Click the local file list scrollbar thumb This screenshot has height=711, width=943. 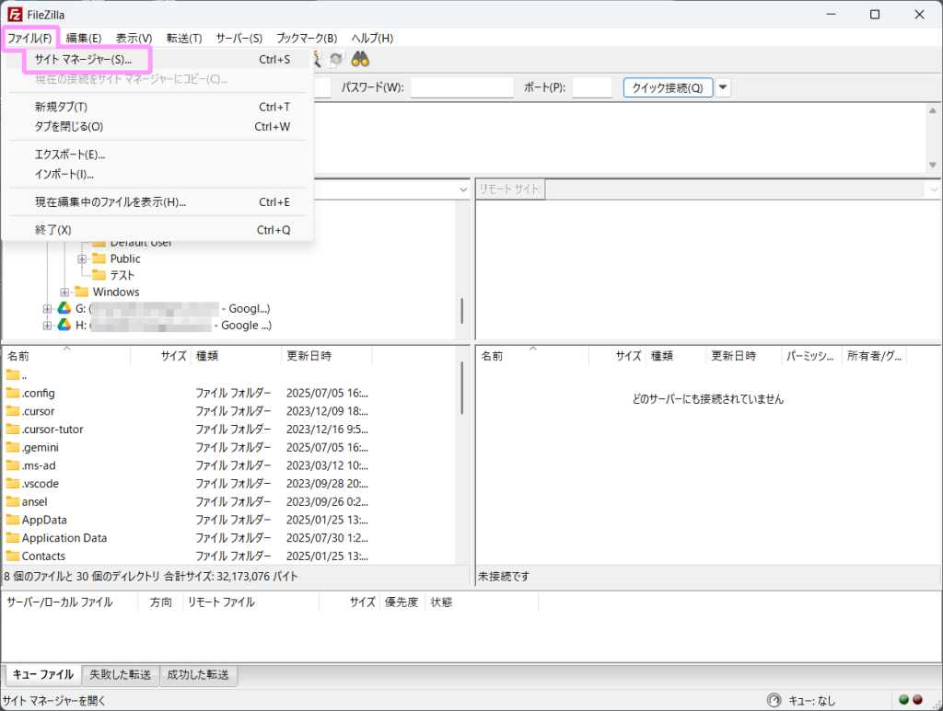461,388
